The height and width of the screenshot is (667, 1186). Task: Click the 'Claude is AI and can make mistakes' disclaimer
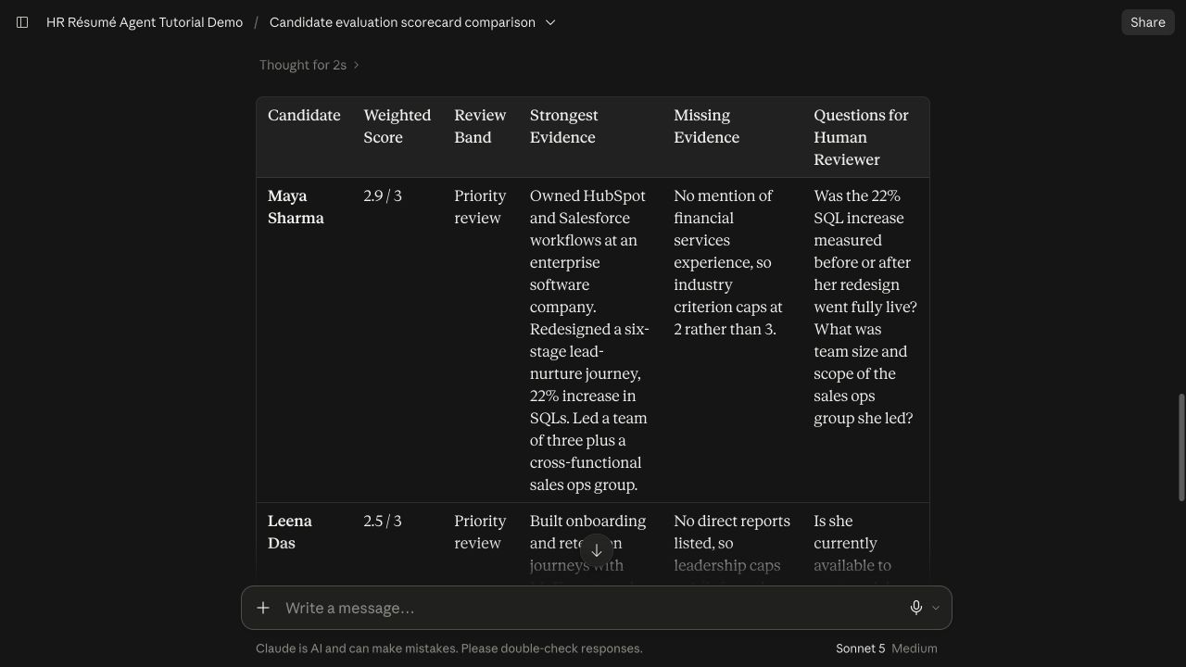[x=449, y=648]
